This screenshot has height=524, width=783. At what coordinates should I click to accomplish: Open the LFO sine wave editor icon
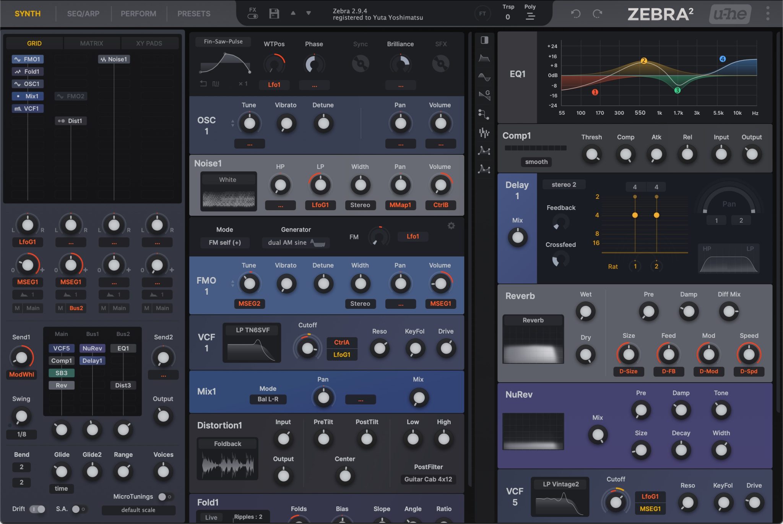tap(484, 76)
